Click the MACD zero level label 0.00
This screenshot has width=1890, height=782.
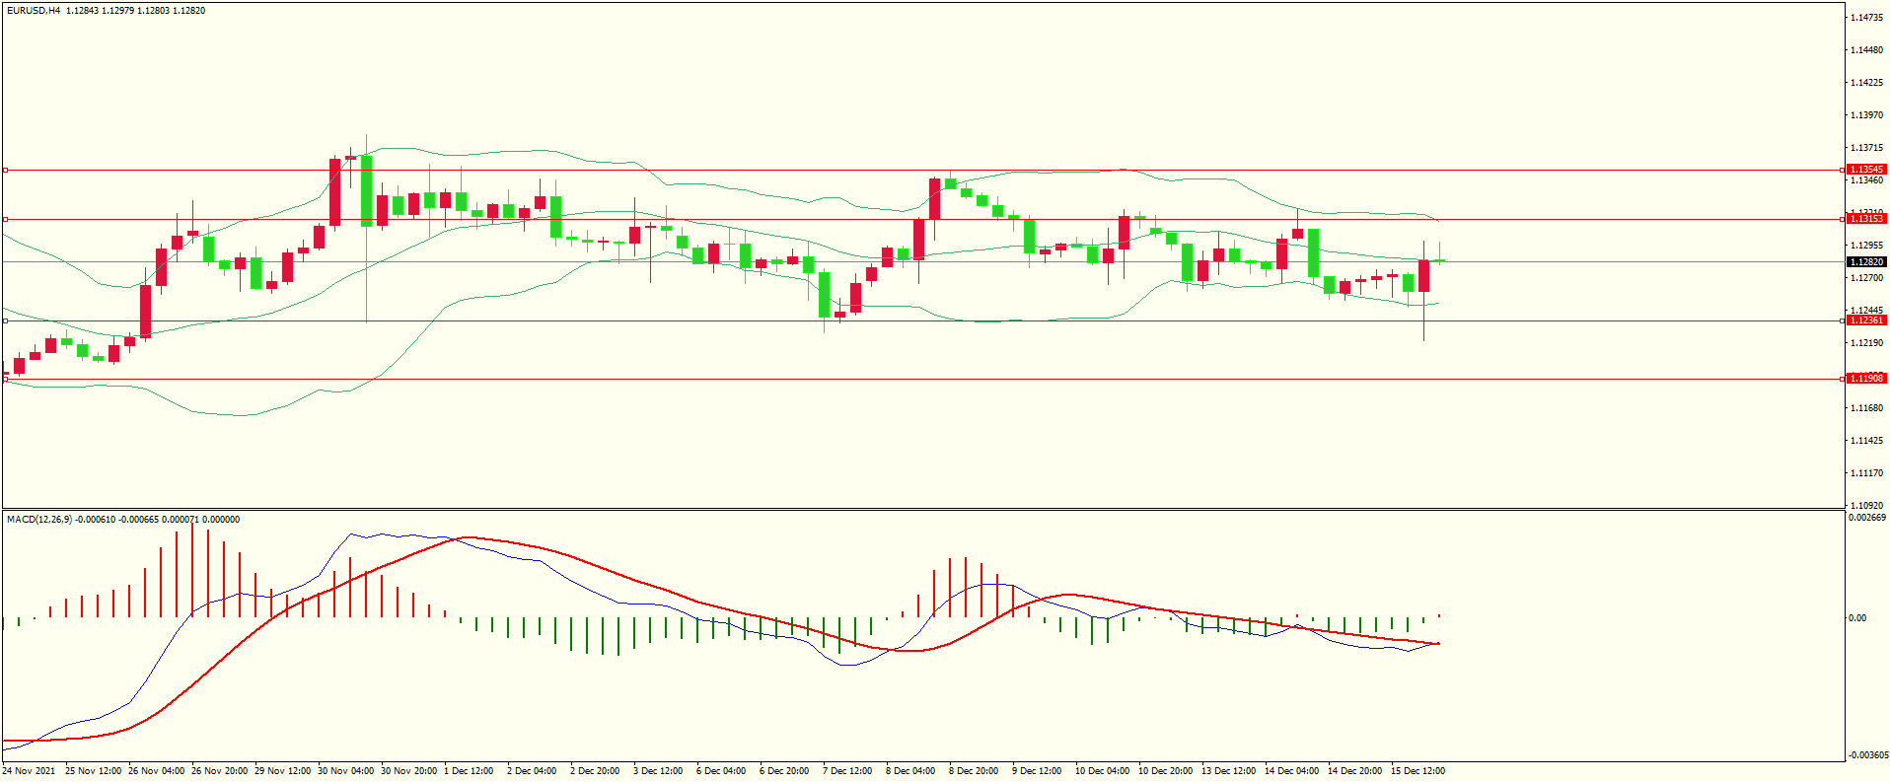(x=1857, y=618)
